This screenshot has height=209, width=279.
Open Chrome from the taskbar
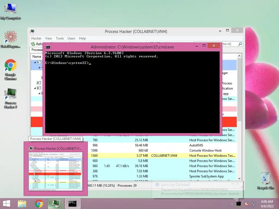point(39,204)
